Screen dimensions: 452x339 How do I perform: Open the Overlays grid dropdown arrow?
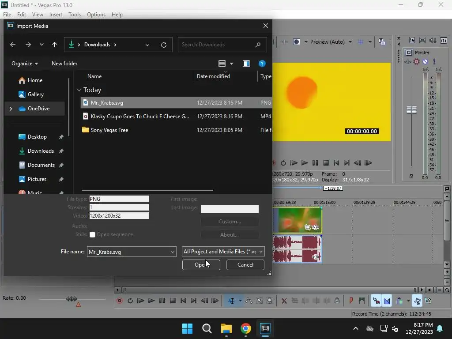[370, 42]
